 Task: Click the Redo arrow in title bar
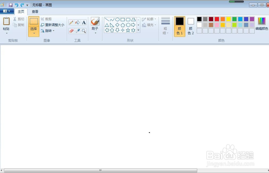(22, 5)
